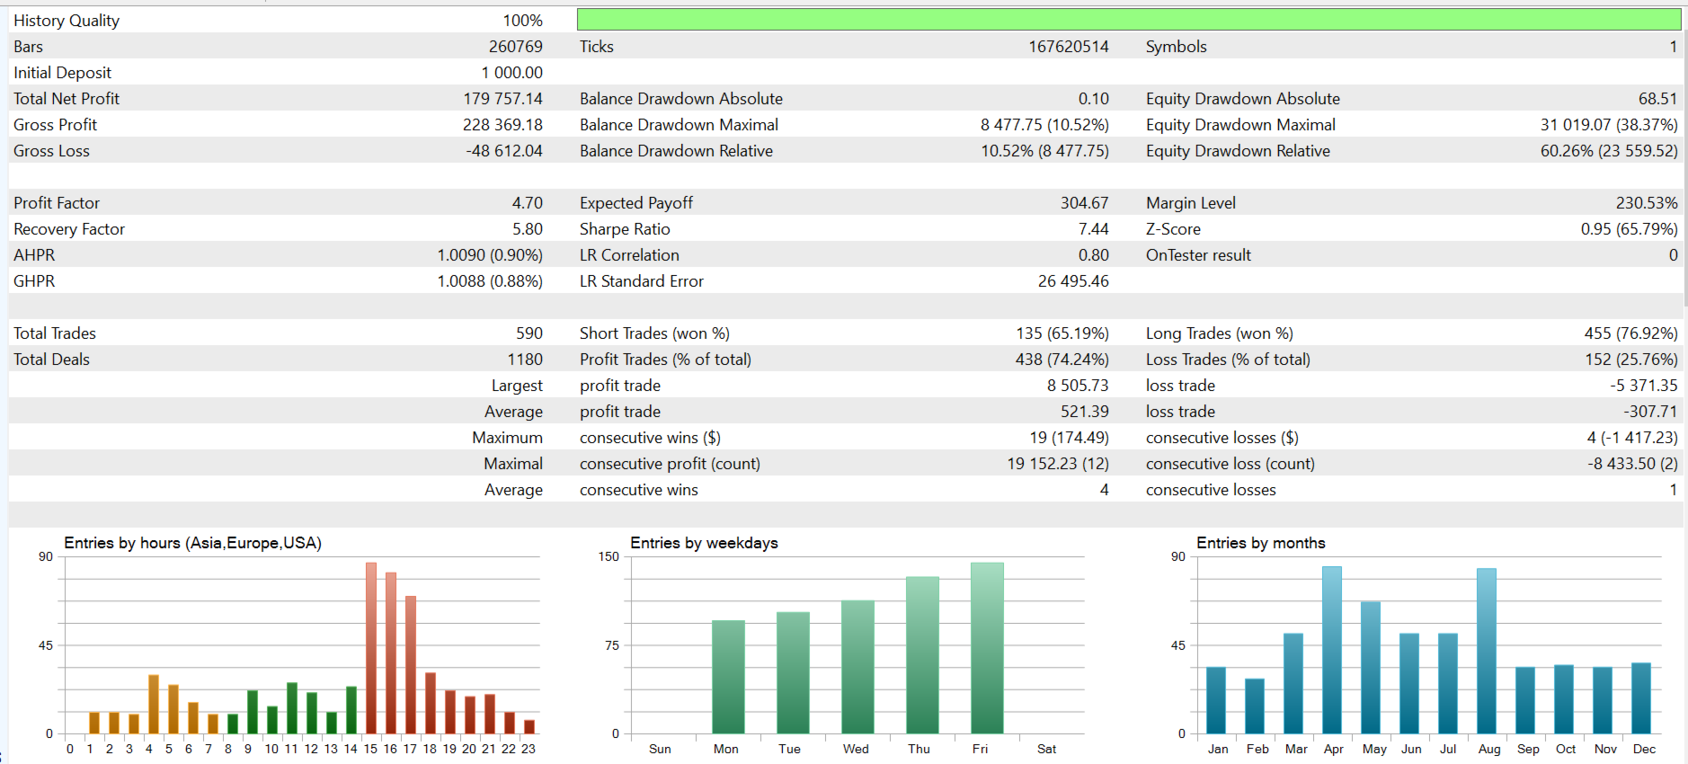Click the April bar in months chart
This screenshot has height=764, width=1688.
click(1332, 650)
